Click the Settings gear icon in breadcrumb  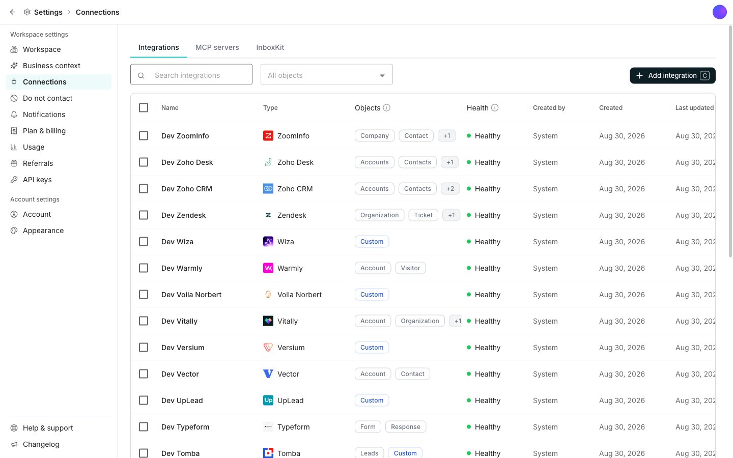27,12
